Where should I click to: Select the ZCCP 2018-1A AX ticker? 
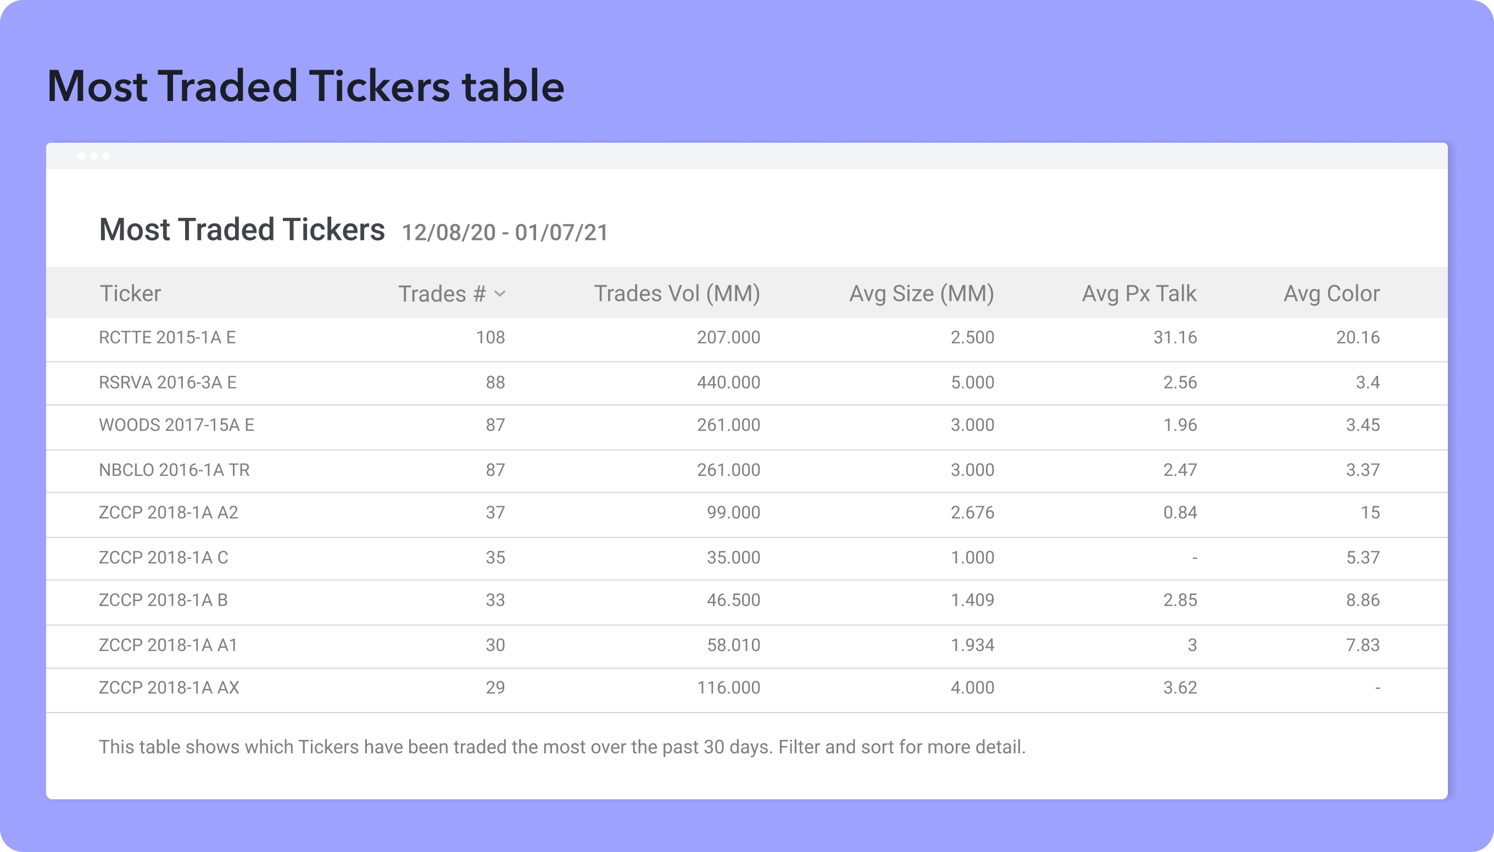pos(169,687)
